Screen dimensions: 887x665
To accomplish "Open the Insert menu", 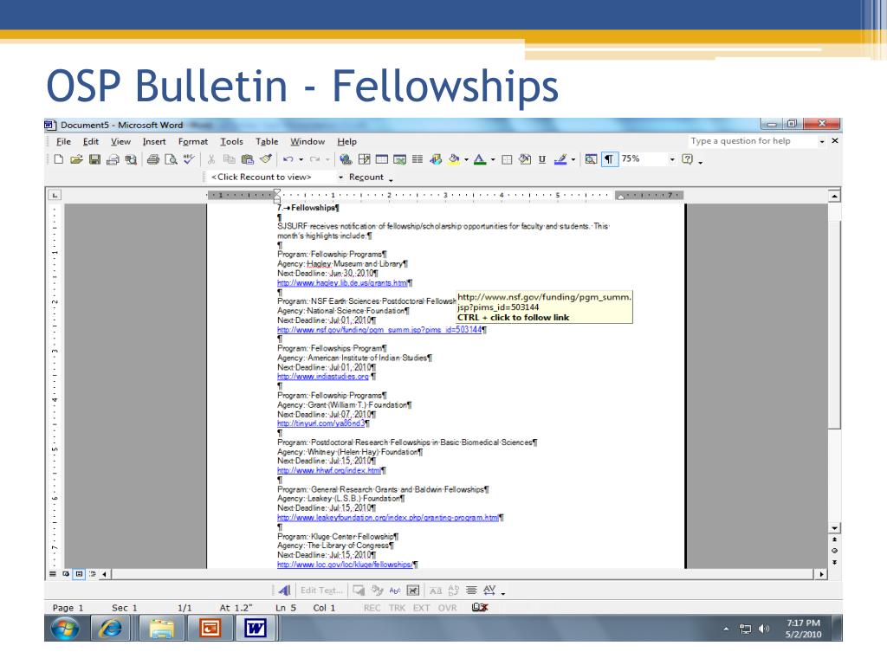I will coord(154,141).
